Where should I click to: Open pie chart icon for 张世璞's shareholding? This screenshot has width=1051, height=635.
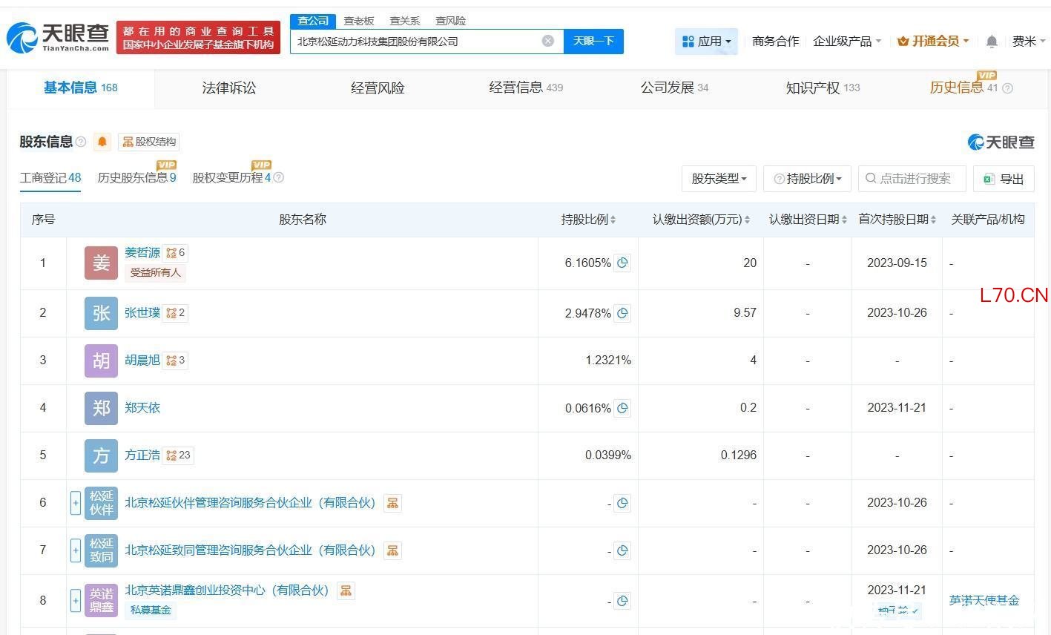tap(623, 313)
